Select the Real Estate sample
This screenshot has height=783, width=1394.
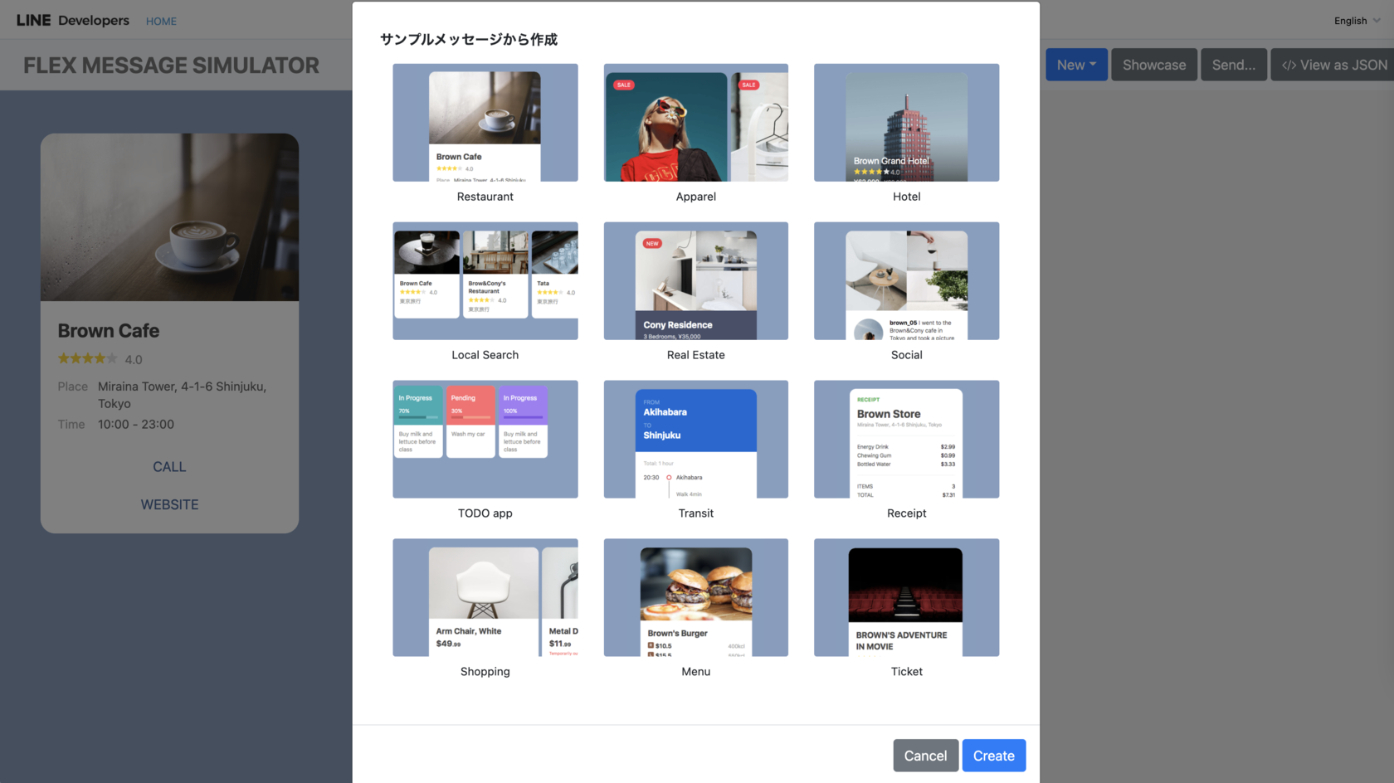click(695, 280)
